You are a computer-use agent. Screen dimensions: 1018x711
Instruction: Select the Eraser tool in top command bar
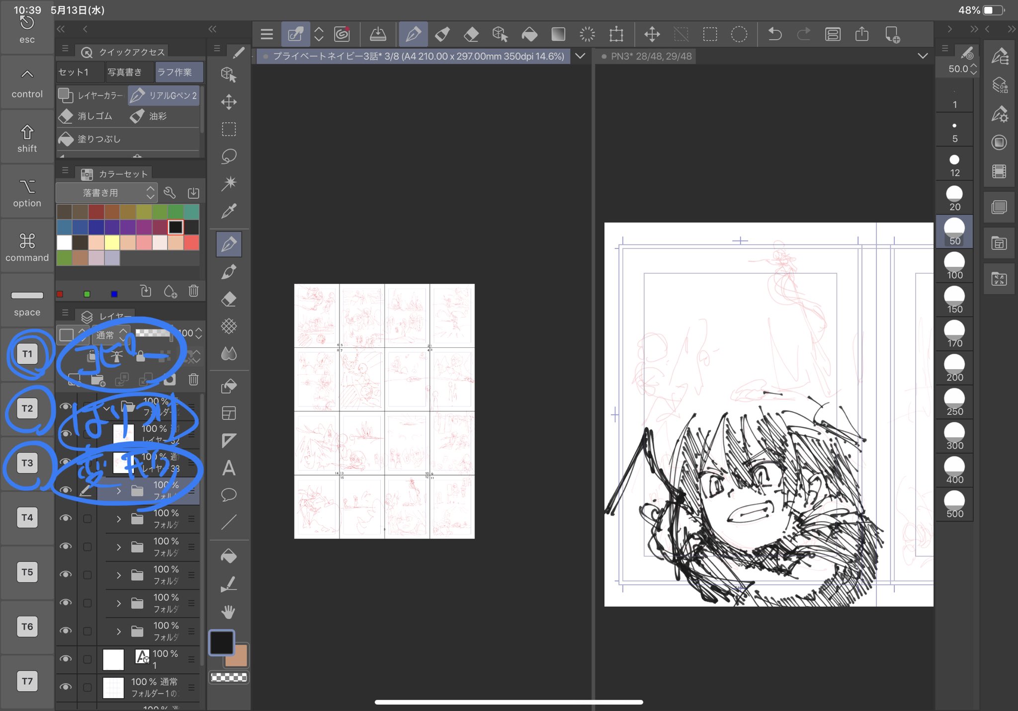click(x=471, y=34)
